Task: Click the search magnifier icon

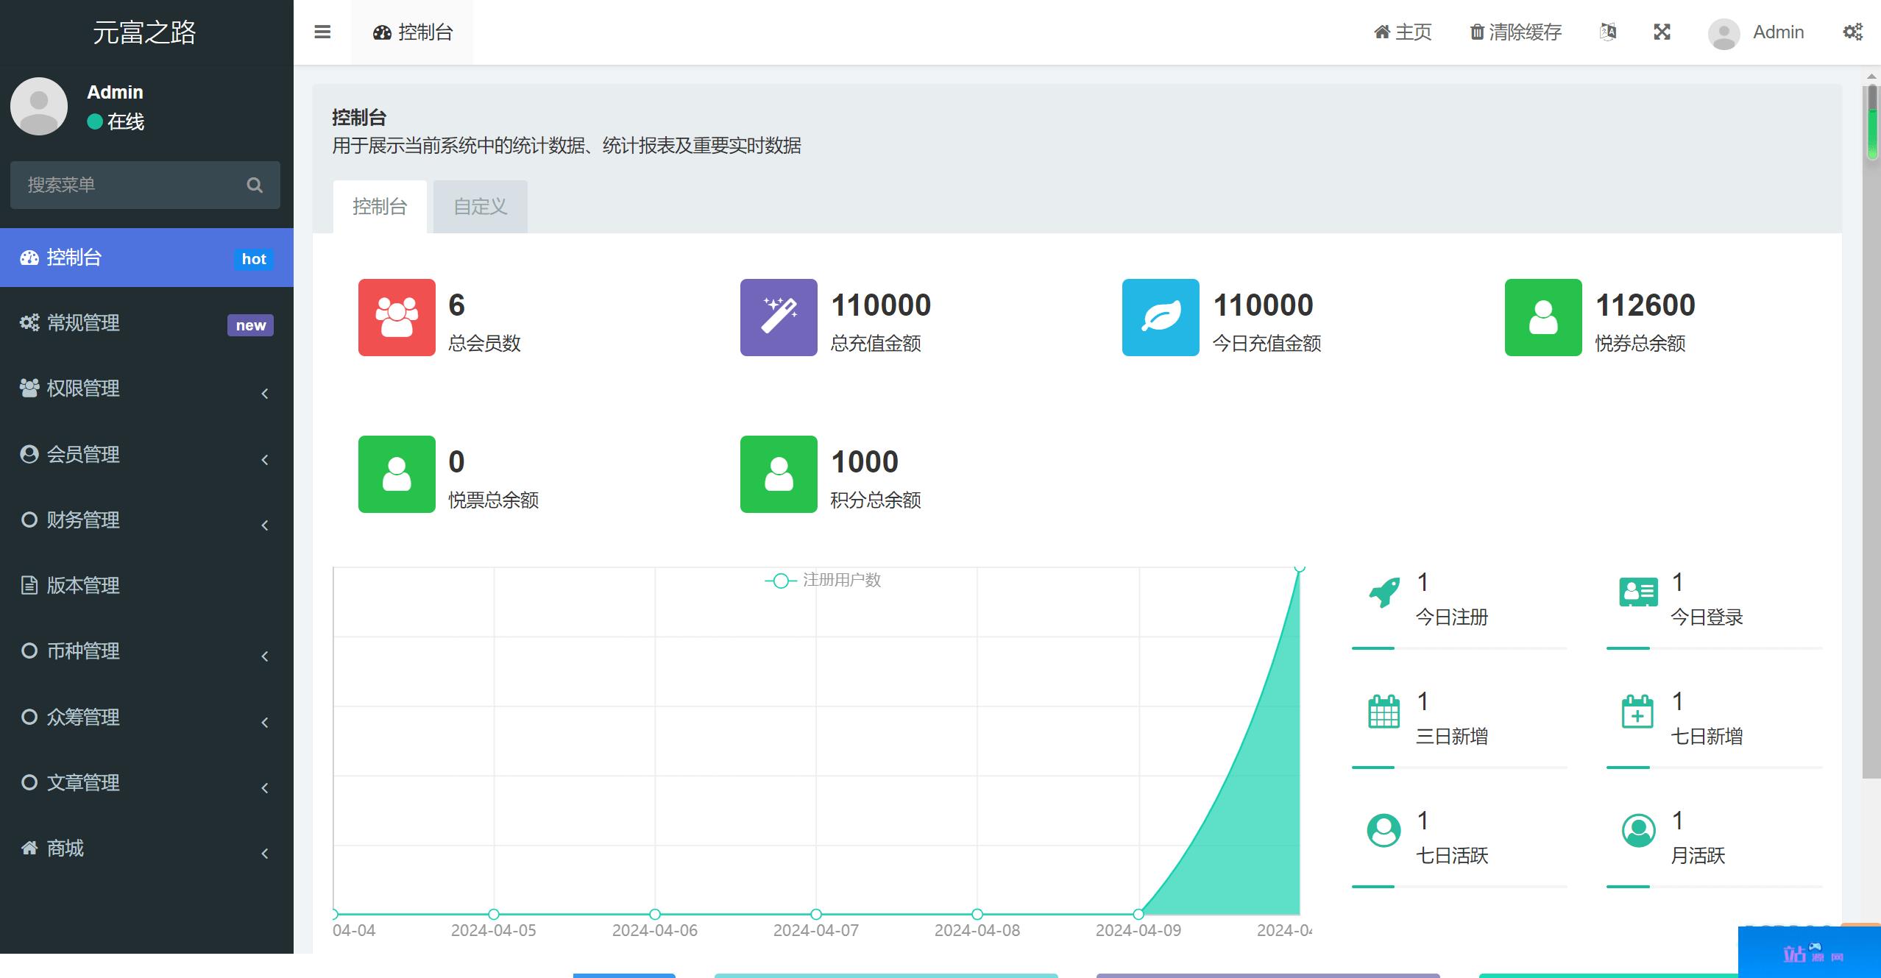Action: pyautogui.click(x=255, y=185)
